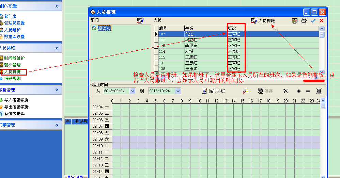Click the black X delete icon in the time toolbar
Image resolution: width=340 pixels, height=178 pixels.
pos(285,91)
